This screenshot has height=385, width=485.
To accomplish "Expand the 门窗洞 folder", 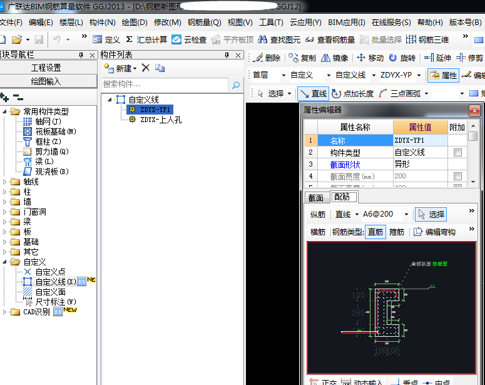I will [4, 212].
